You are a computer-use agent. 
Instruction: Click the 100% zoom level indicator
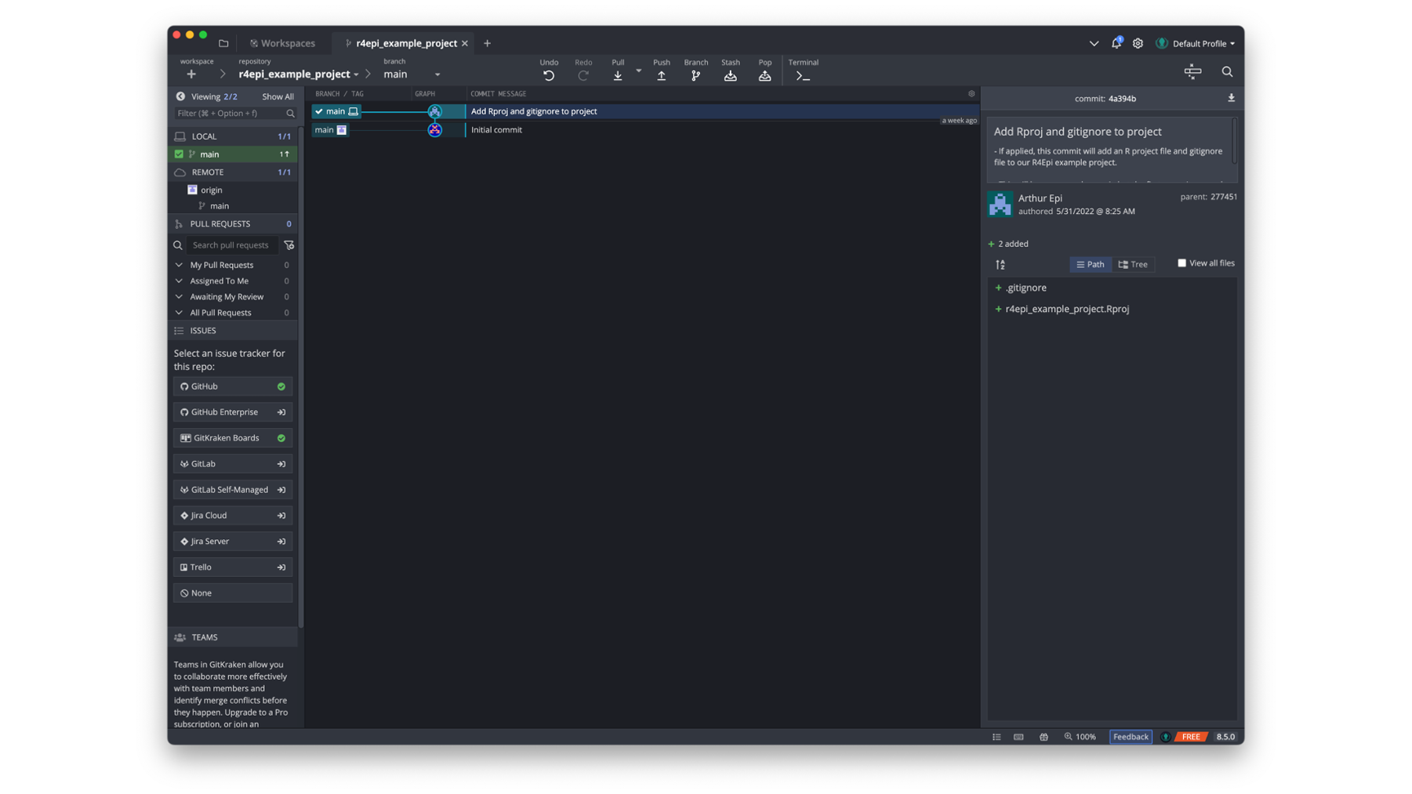click(1080, 737)
